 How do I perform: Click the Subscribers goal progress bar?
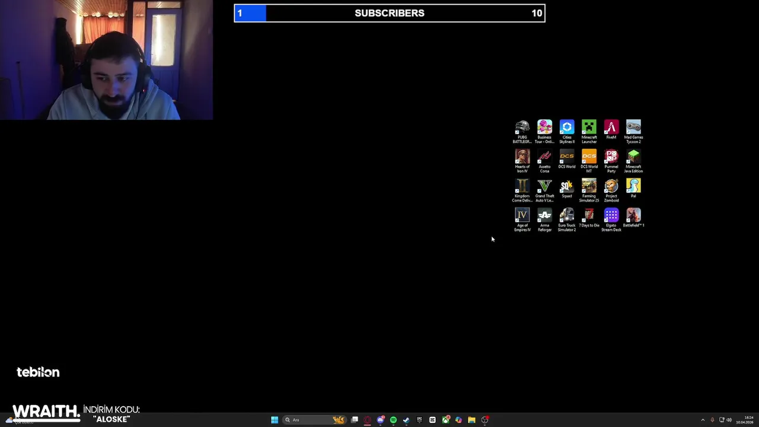point(390,13)
